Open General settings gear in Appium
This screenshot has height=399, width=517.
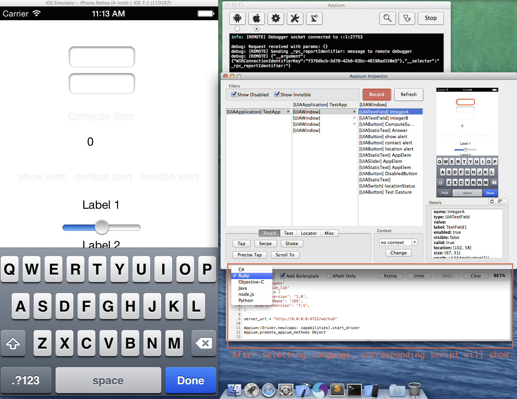276,18
